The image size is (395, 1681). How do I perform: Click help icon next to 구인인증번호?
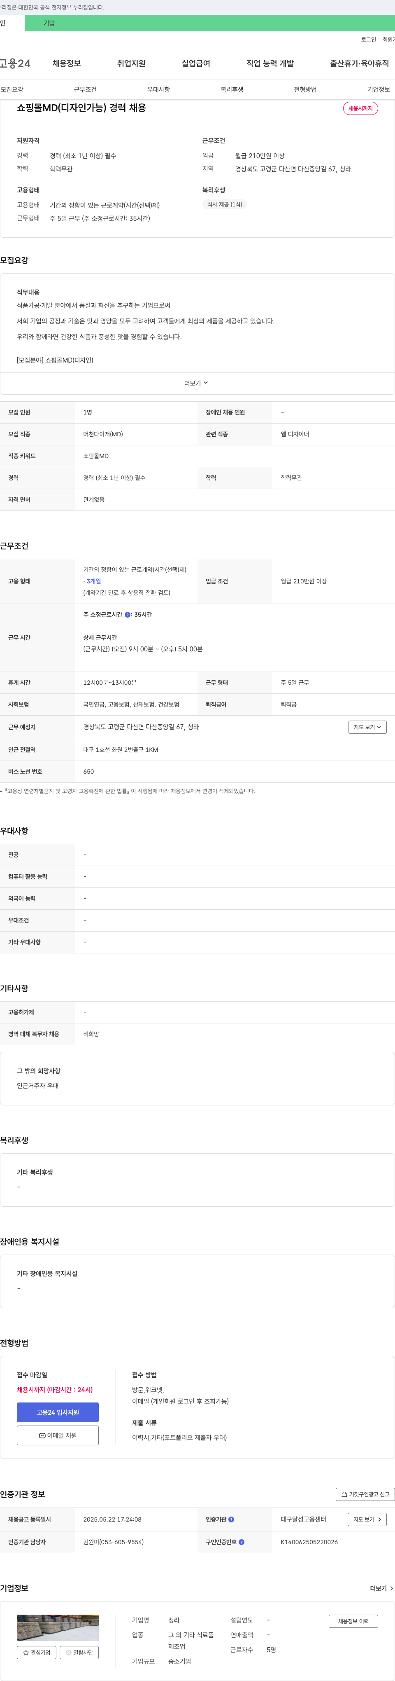click(x=242, y=1542)
